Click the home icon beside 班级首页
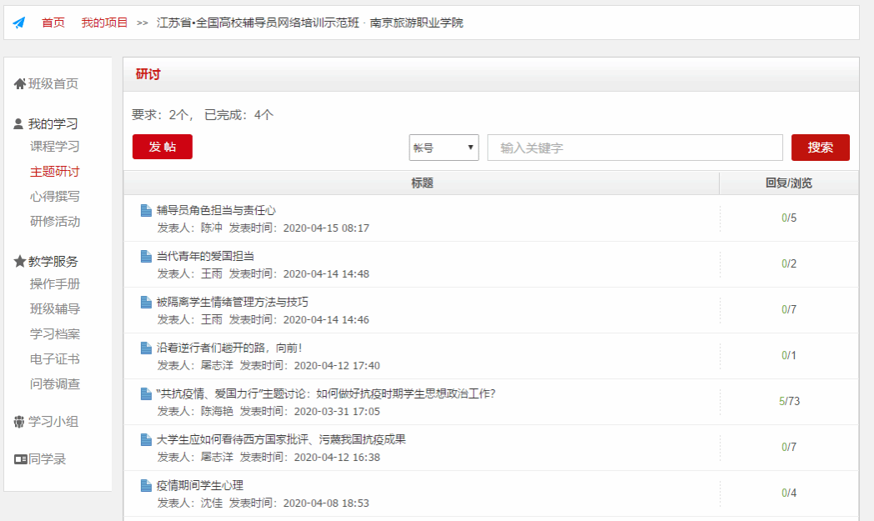The image size is (874, 521). pos(20,84)
